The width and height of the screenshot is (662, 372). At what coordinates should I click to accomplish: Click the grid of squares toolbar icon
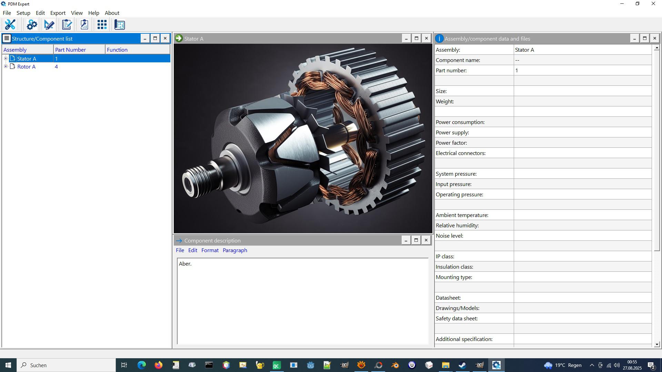pos(102,25)
